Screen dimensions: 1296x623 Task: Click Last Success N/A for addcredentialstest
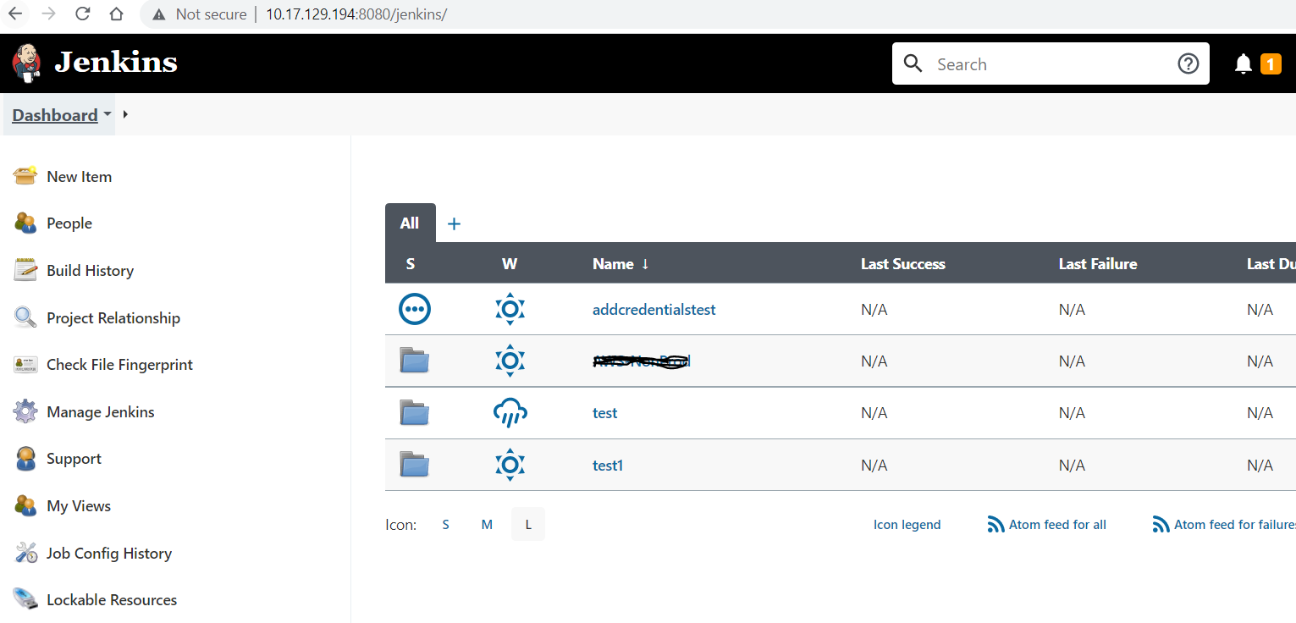[874, 310]
